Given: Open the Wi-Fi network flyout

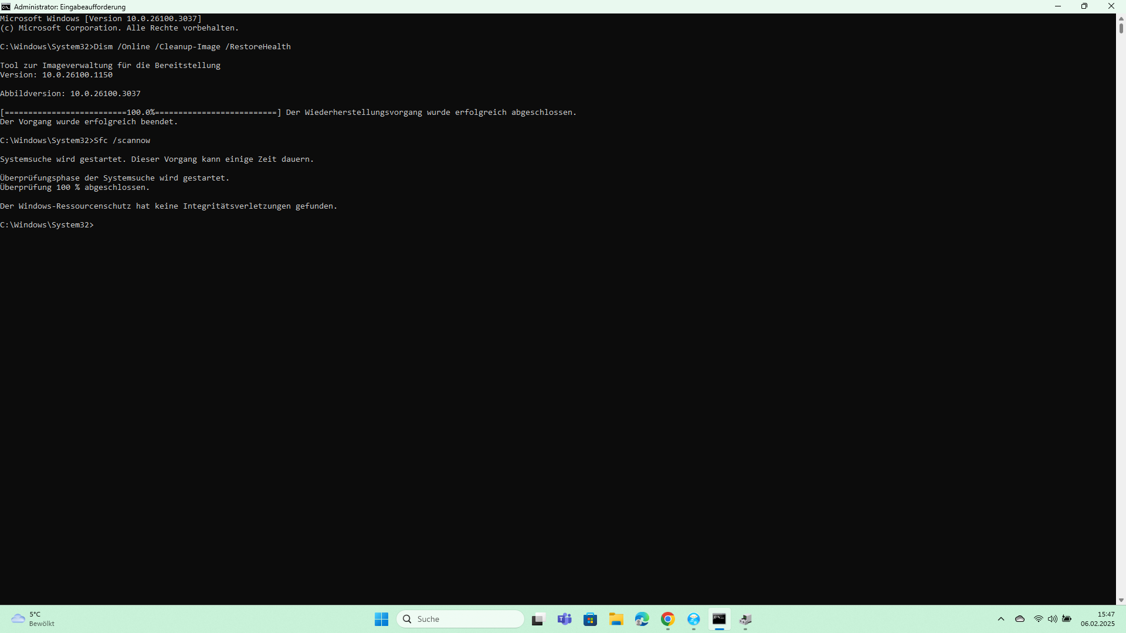Looking at the screenshot, I should coord(1038,619).
